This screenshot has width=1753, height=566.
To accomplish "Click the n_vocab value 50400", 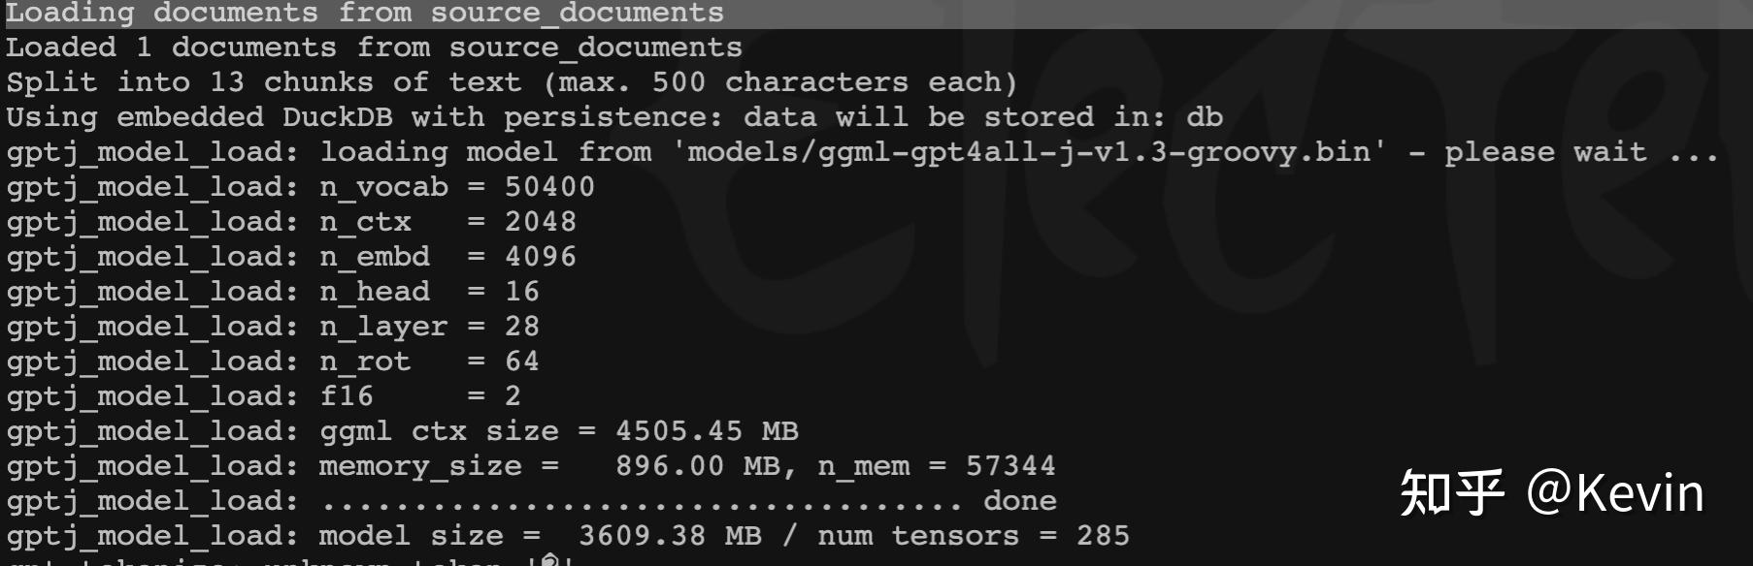I will click(549, 187).
